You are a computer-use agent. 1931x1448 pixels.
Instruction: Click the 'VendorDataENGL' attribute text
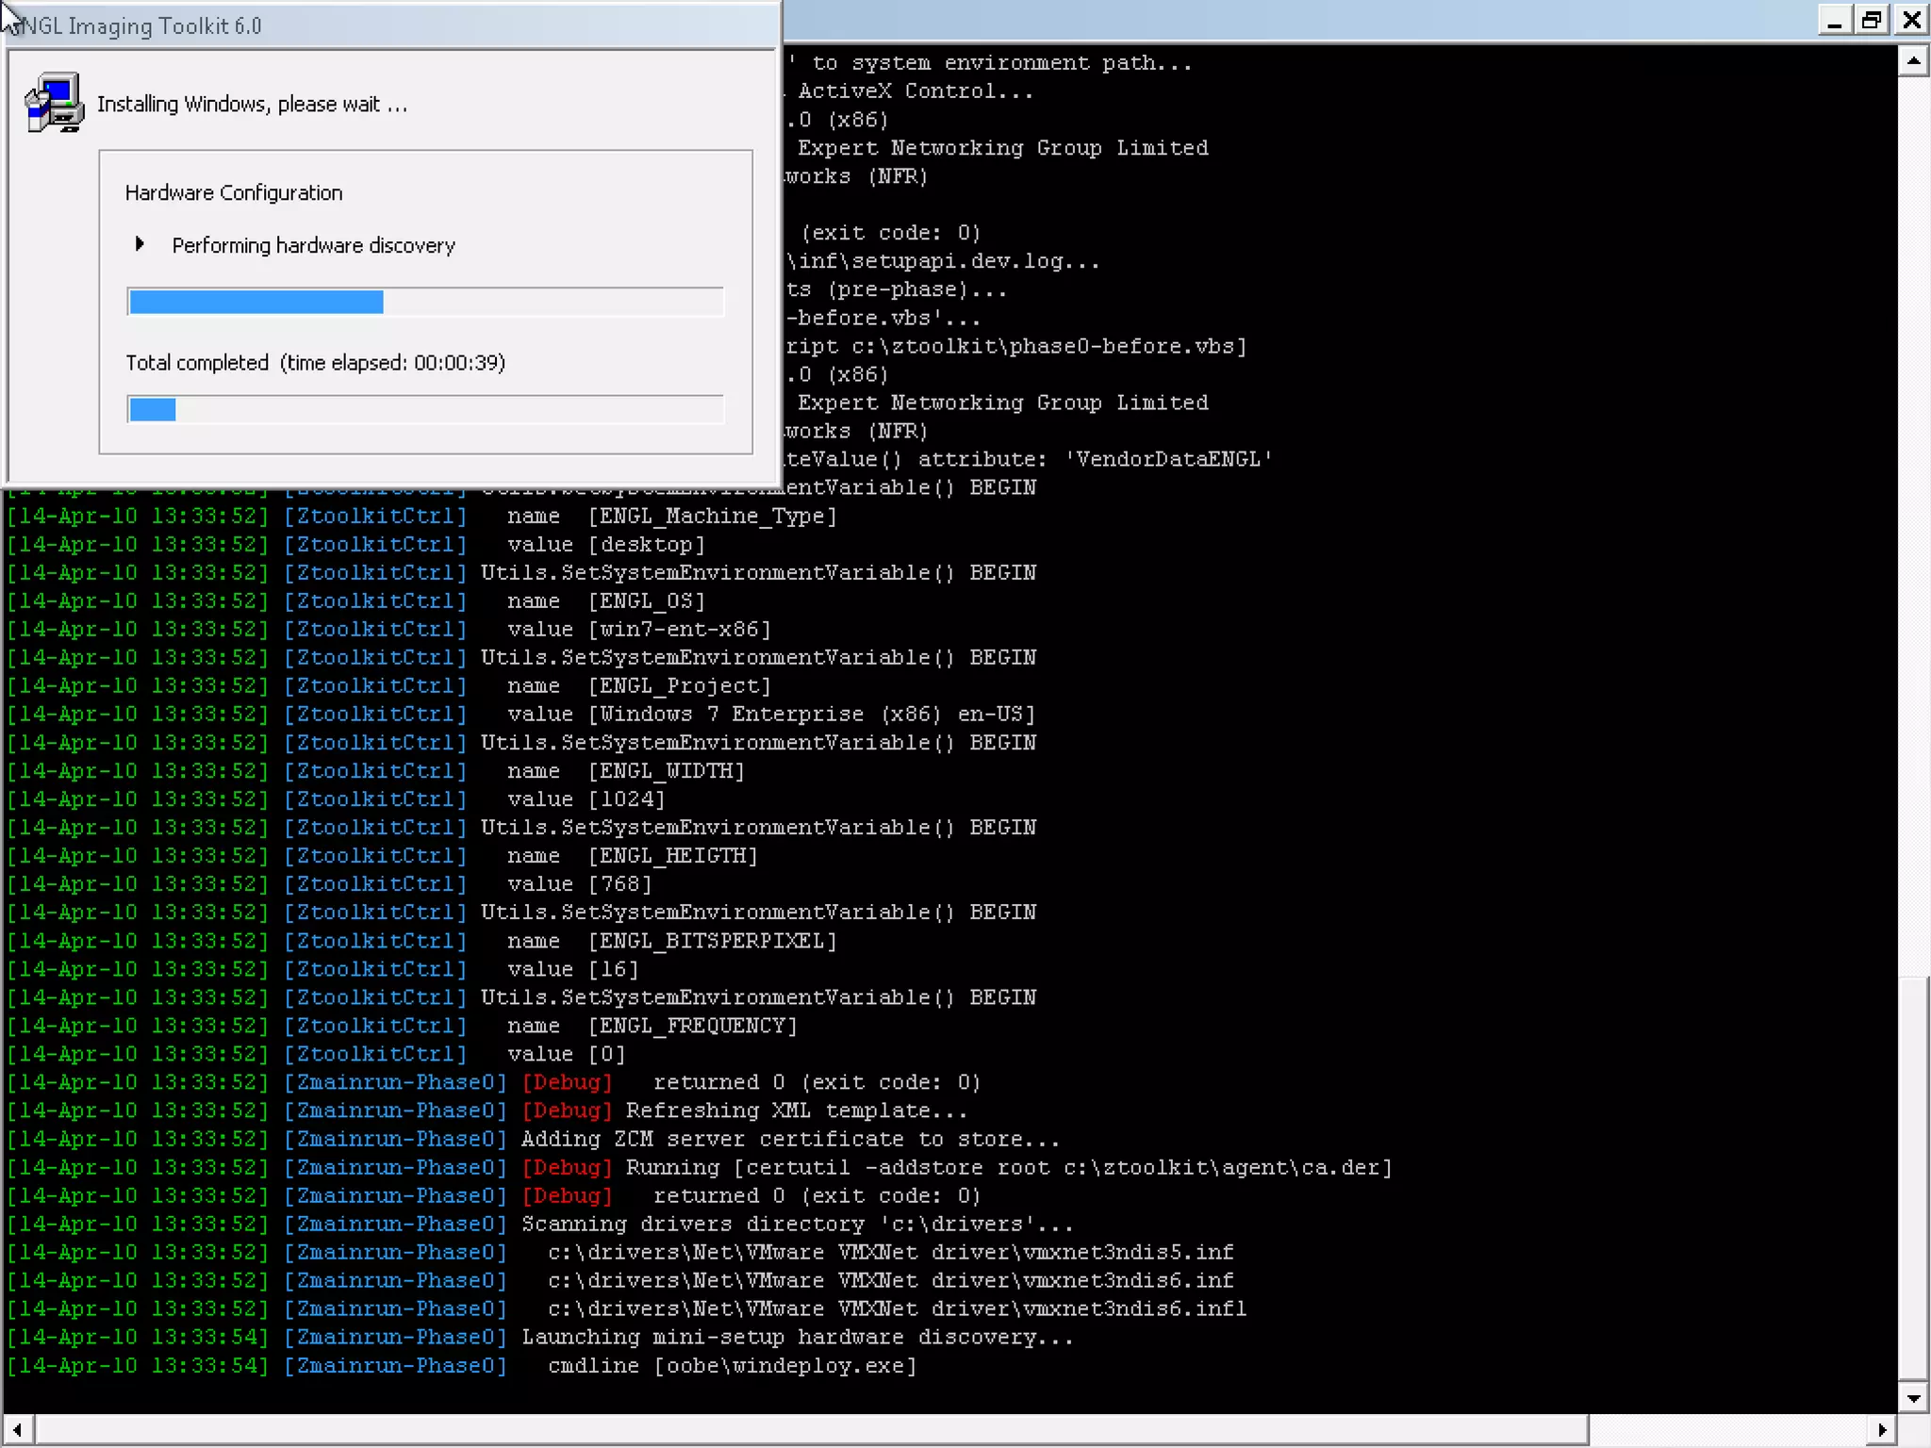pyautogui.click(x=1169, y=459)
